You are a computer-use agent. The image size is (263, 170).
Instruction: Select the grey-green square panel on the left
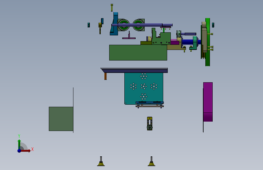[61, 119]
